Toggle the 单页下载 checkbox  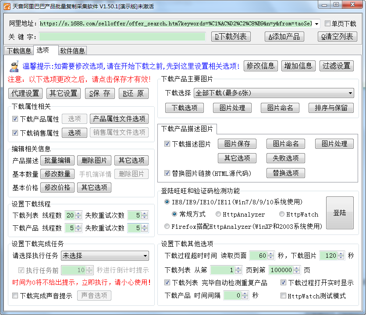coord(328,23)
